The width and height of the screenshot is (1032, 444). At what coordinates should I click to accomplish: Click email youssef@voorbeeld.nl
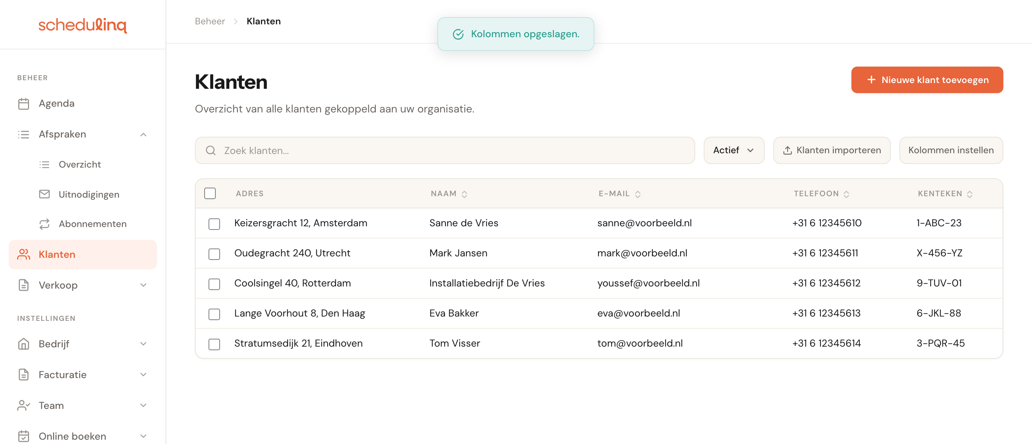(x=648, y=283)
